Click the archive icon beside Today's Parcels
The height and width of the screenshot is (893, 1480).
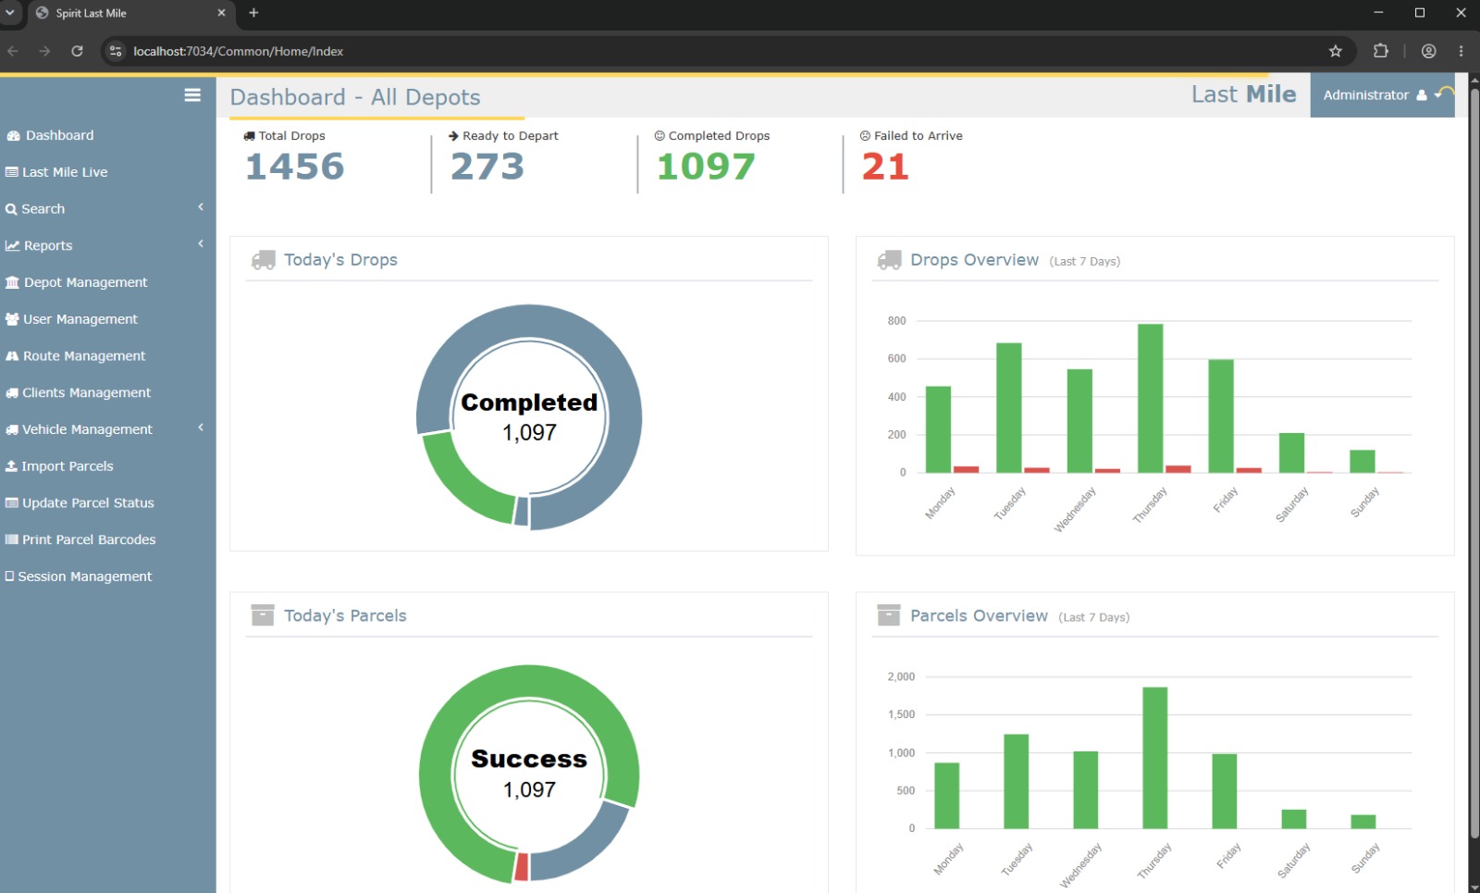coord(263,615)
